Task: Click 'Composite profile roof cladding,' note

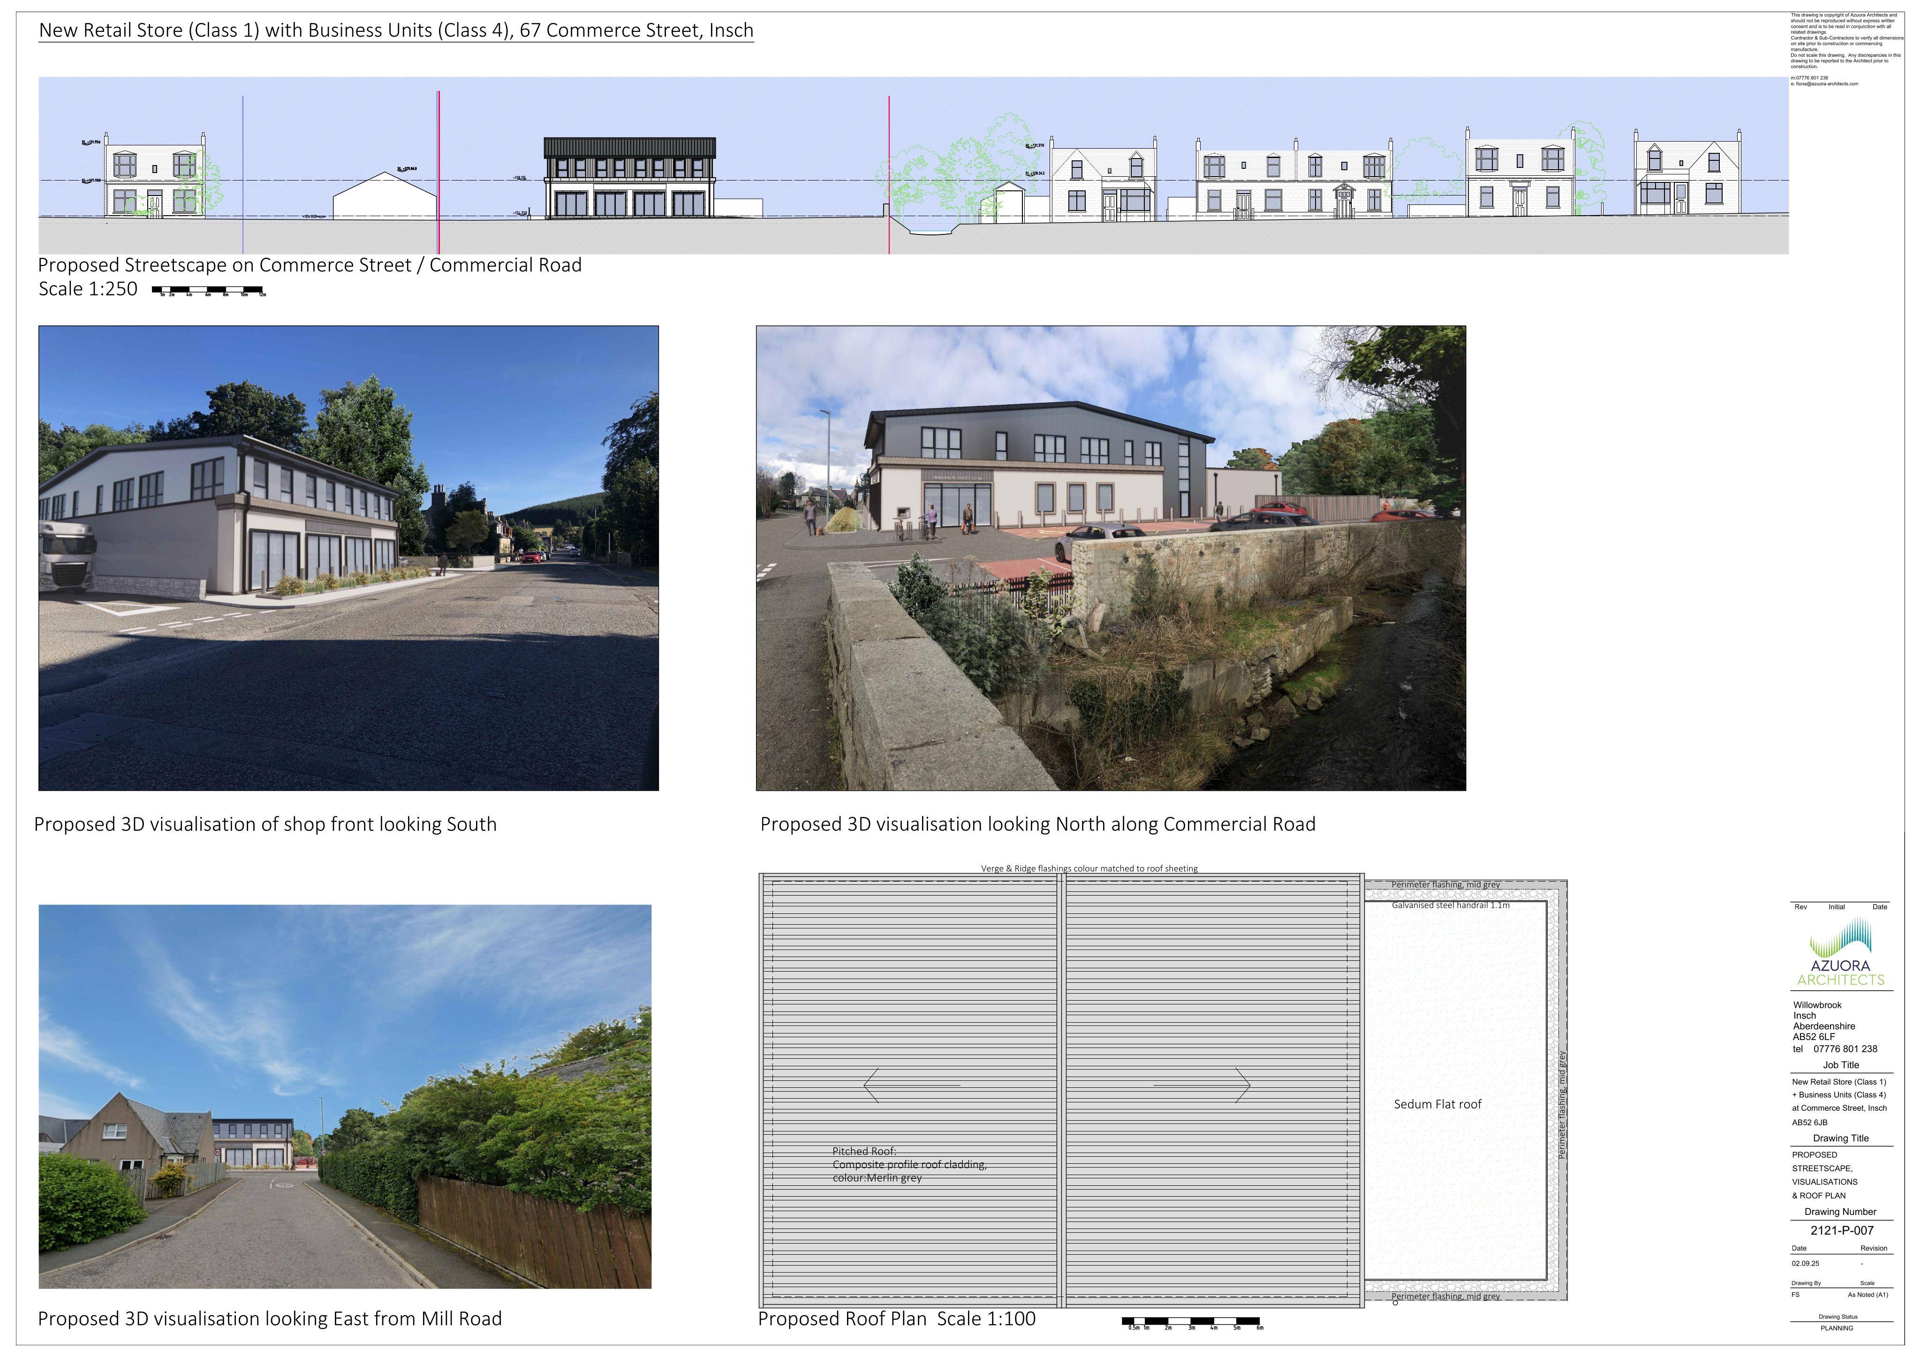Action: (909, 1165)
